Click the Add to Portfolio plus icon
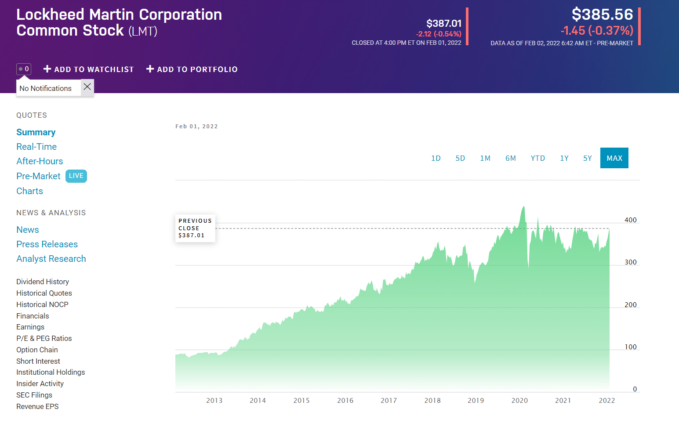The width and height of the screenshot is (679, 427). pyautogui.click(x=149, y=69)
